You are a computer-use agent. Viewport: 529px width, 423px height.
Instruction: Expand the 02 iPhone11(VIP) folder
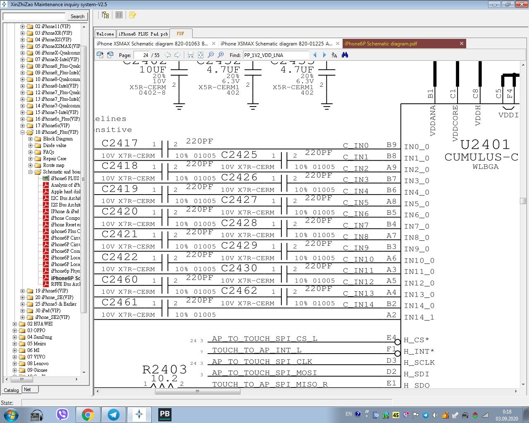(23, 26)
